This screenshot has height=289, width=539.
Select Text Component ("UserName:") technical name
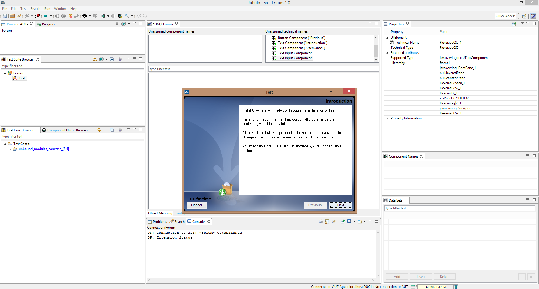click(x=301, y=48)
